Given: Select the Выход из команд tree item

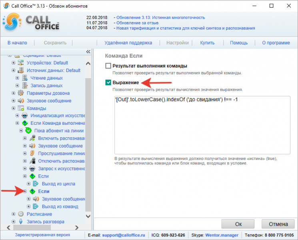Looking at the screenshot, I should coord(60,206).
